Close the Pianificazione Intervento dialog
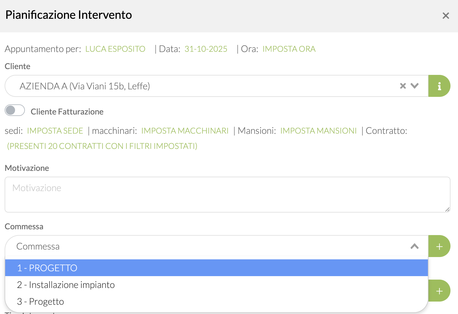The image size is (458, 314). click(x=446, y=16)
